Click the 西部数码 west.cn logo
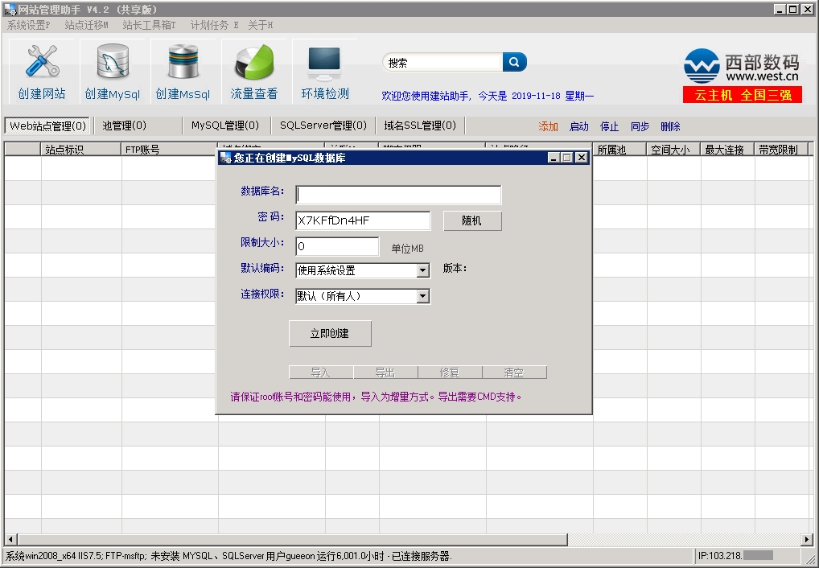The image size is (819, 568). tap(742, 68)
